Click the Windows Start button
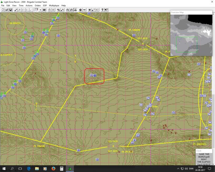This screenshot has width=215, height=172. [x=4, y=169]
